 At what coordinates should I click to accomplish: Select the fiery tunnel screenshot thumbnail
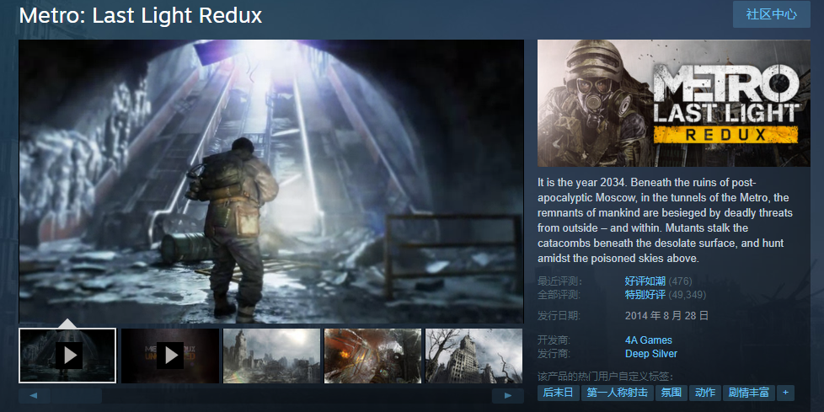point(372,356)
